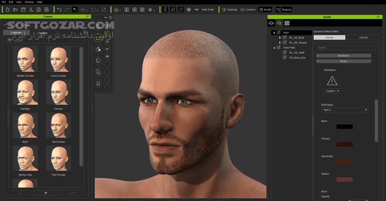Click the Undo arrow in the toolbar

(x=60, y=10)
